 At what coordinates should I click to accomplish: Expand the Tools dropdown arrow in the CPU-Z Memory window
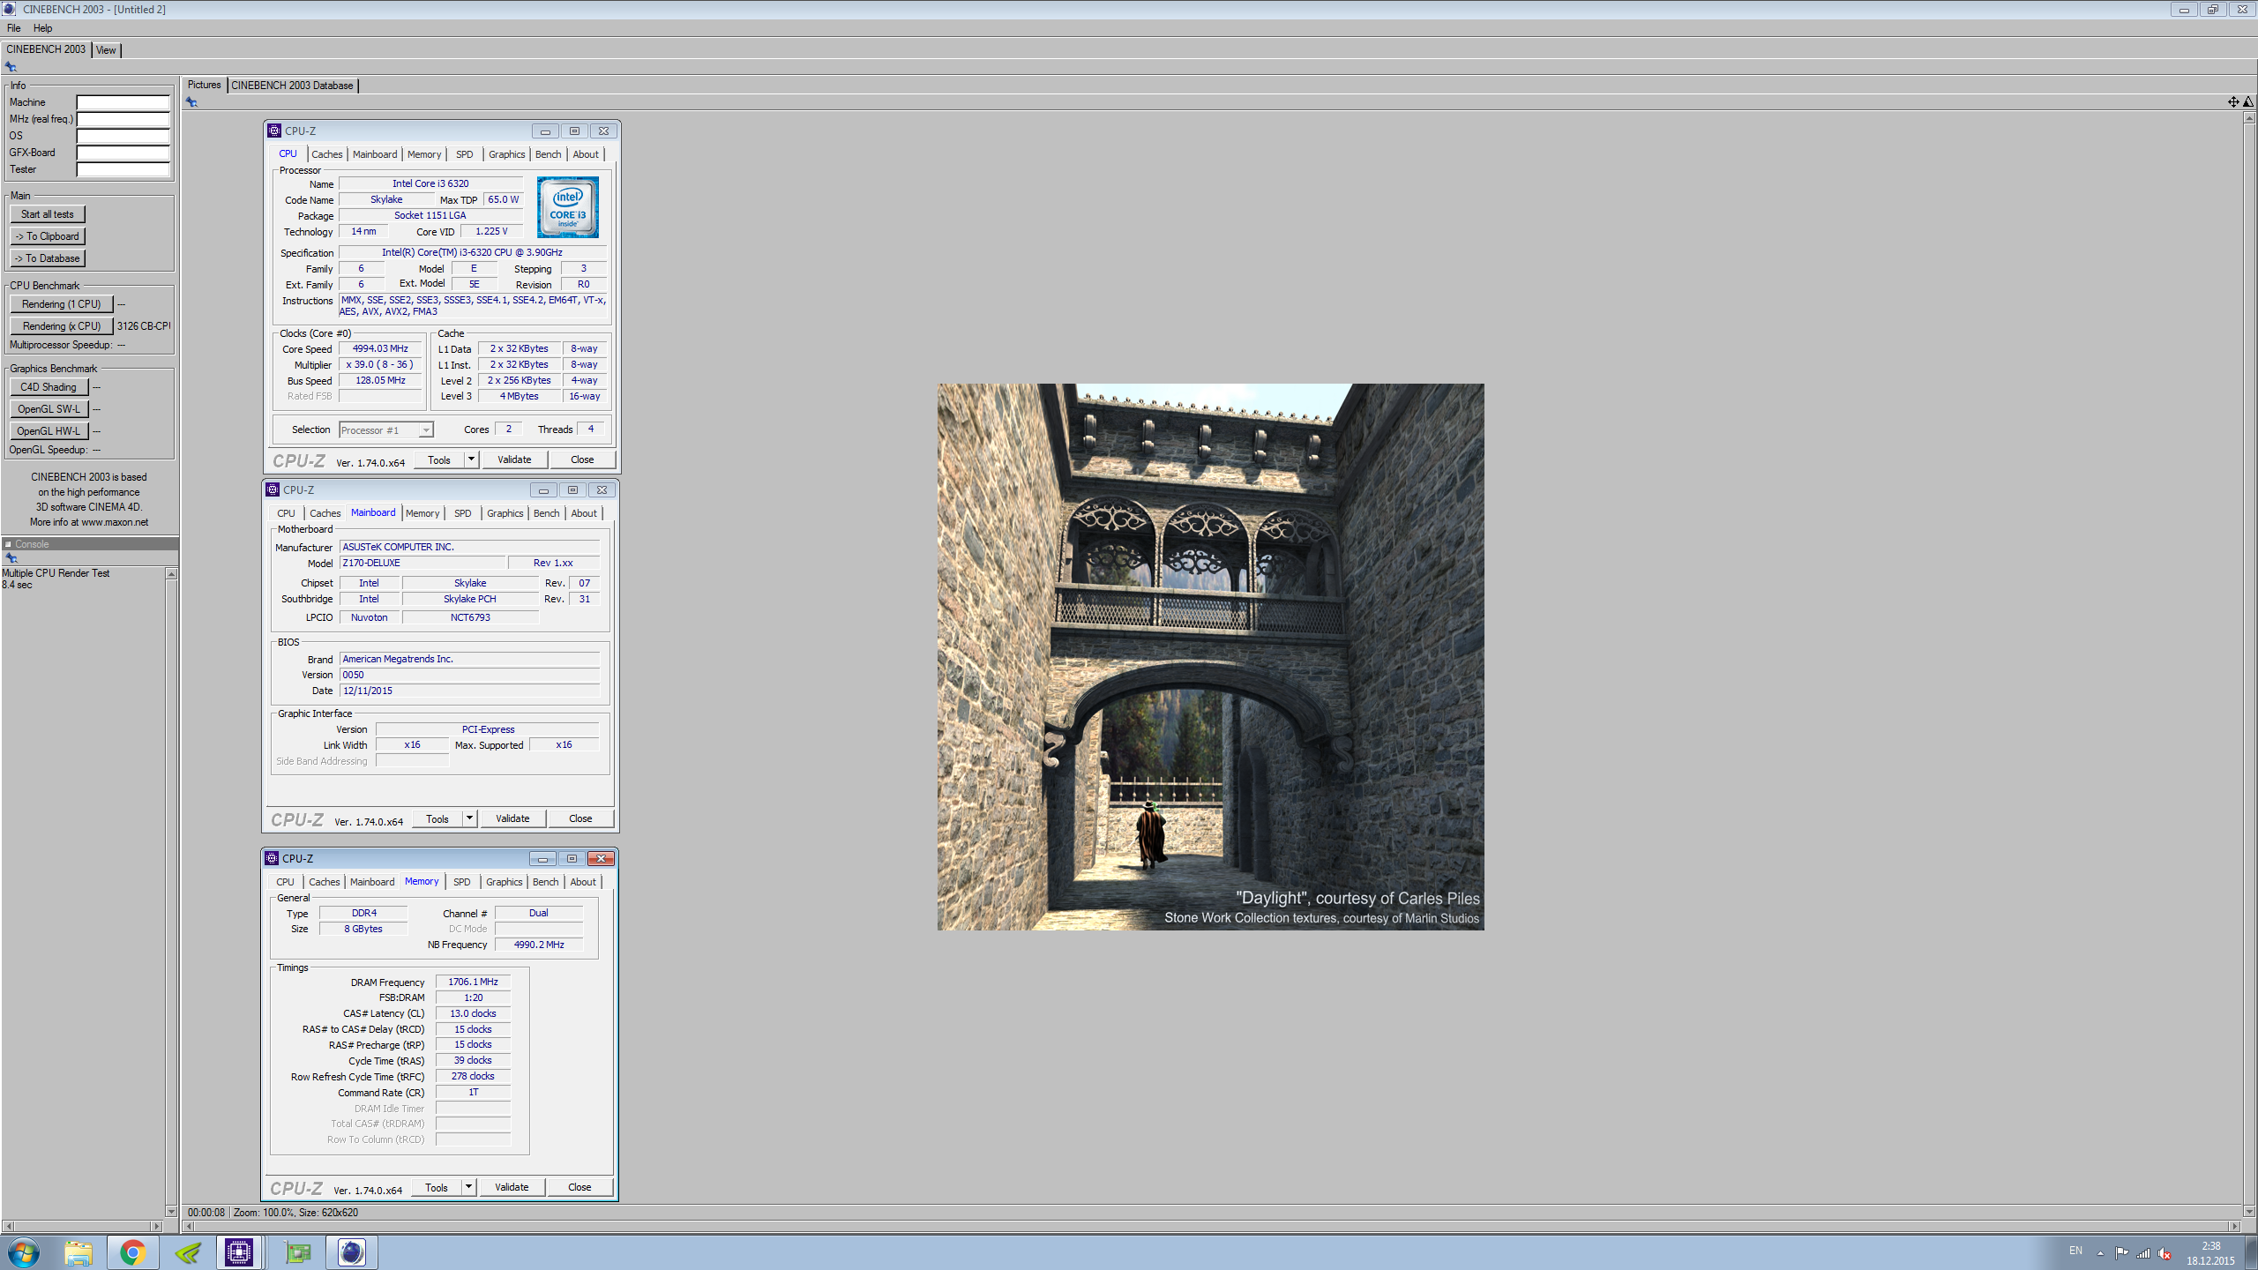click(468, 1187)
